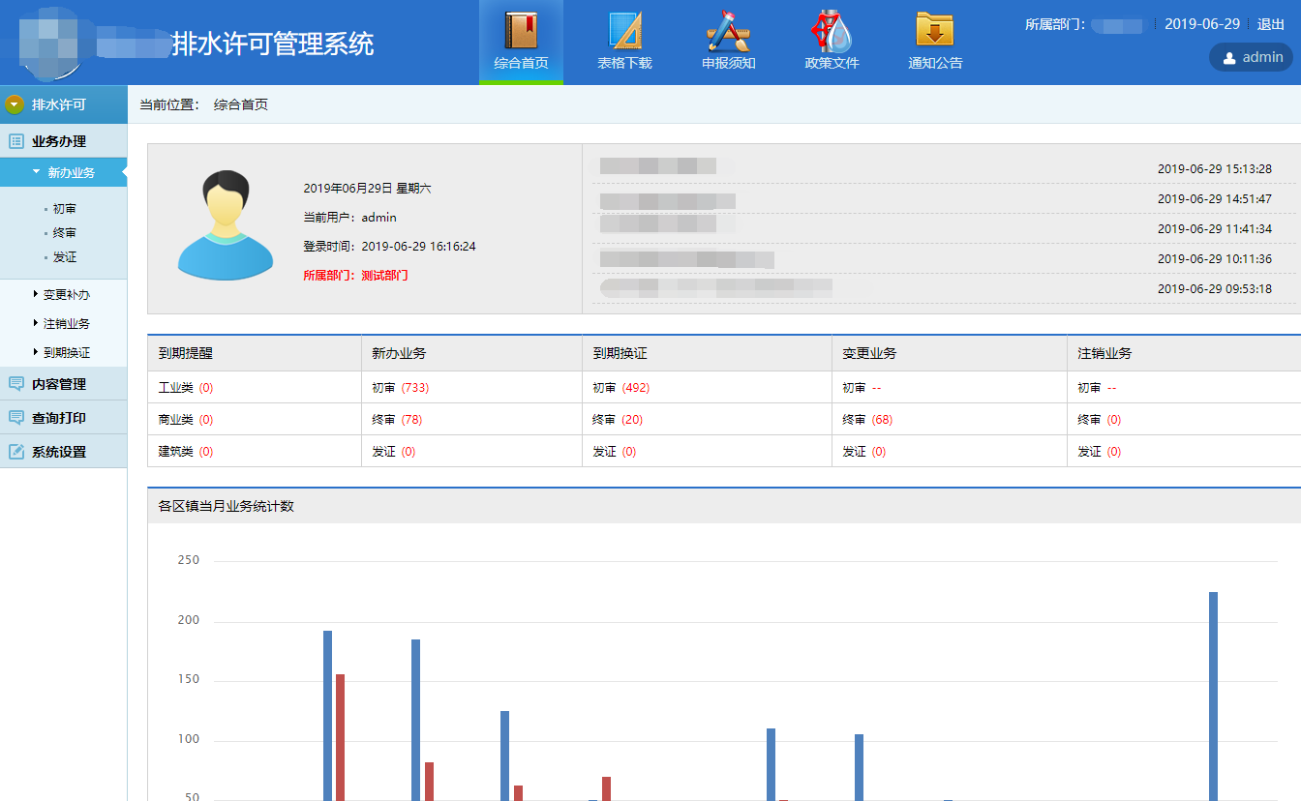1301x801 pixels.
Task: Click 退出 to log out
Action: pyautogui.click(x=1270, y=24)
